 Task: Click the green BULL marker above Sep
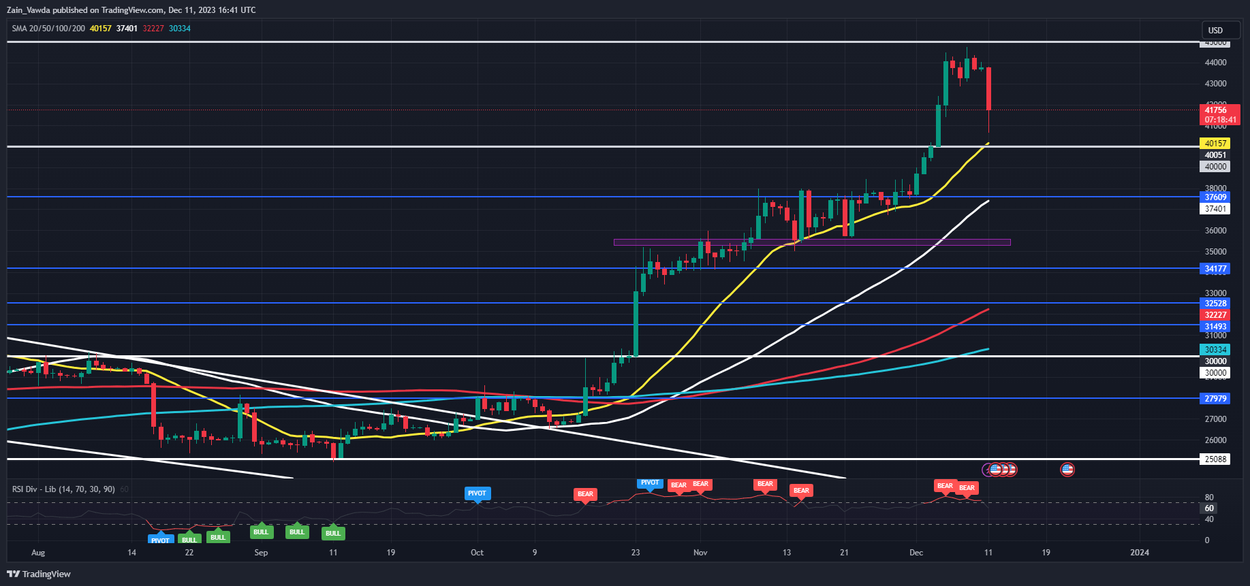tap(261, 532)
